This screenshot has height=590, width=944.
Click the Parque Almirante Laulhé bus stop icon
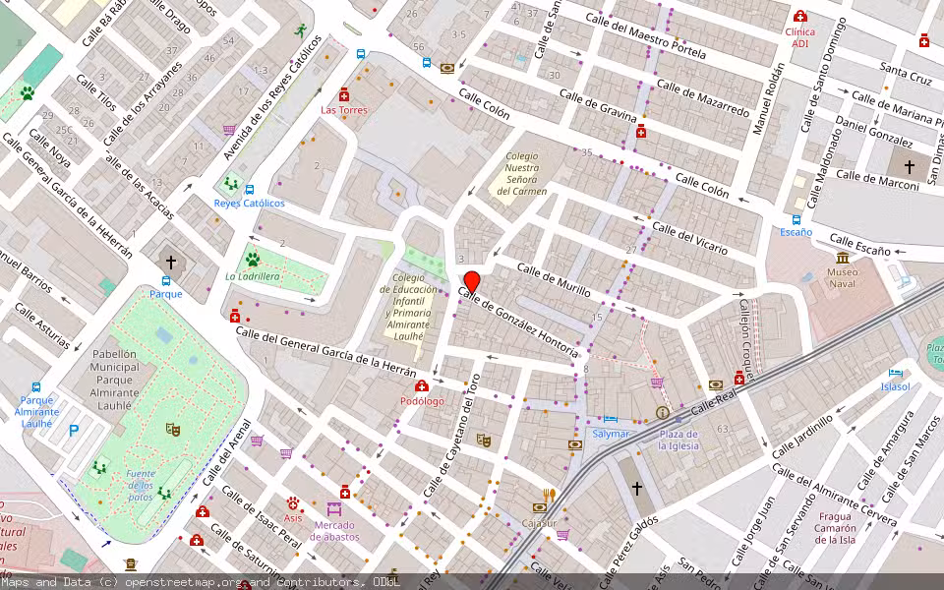coord(36,387)
